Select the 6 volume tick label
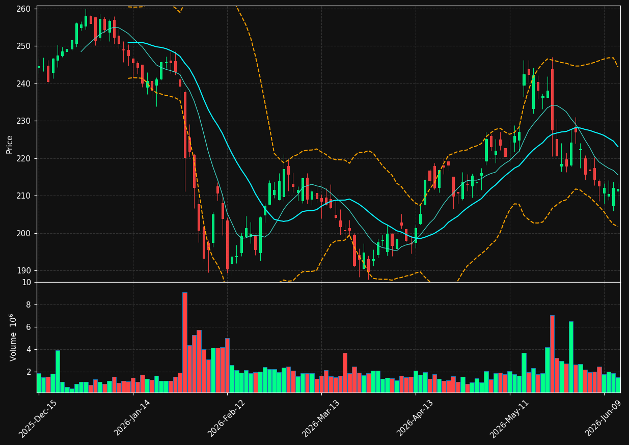The image size is (629, 445). click(29, 327)
